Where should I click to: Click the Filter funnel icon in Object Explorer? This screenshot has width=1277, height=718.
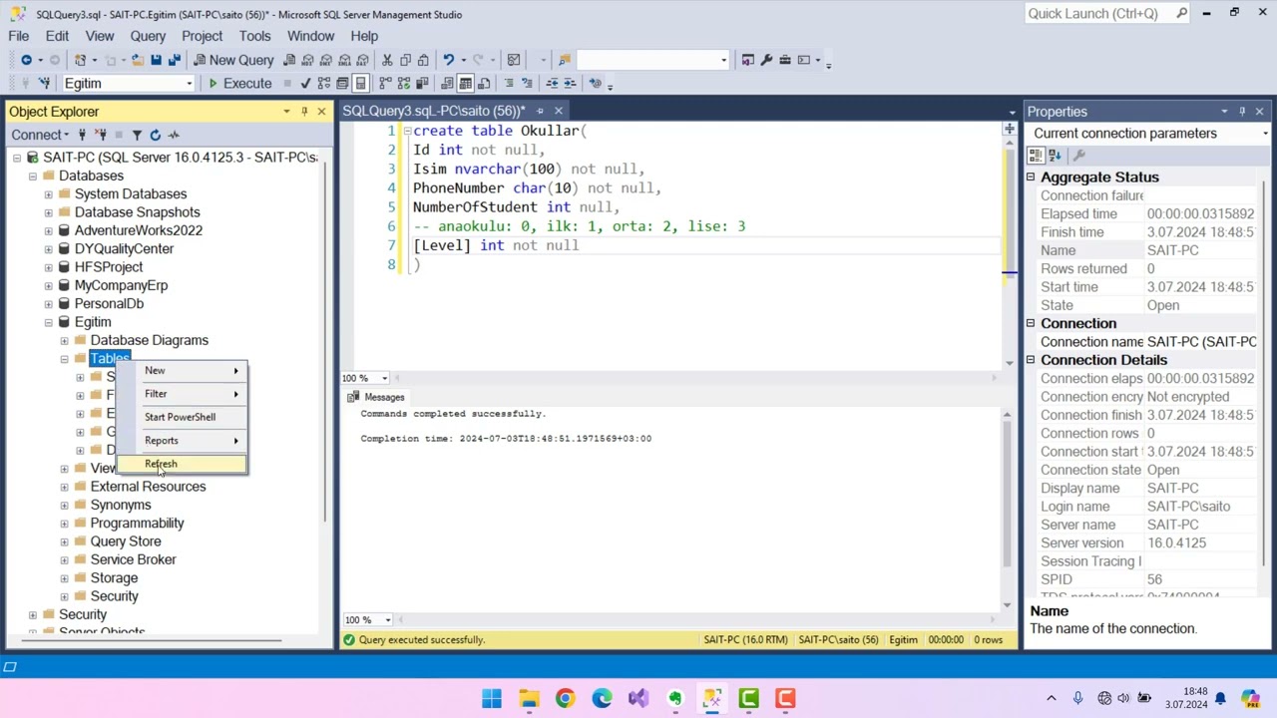click(x=137, y=135)
